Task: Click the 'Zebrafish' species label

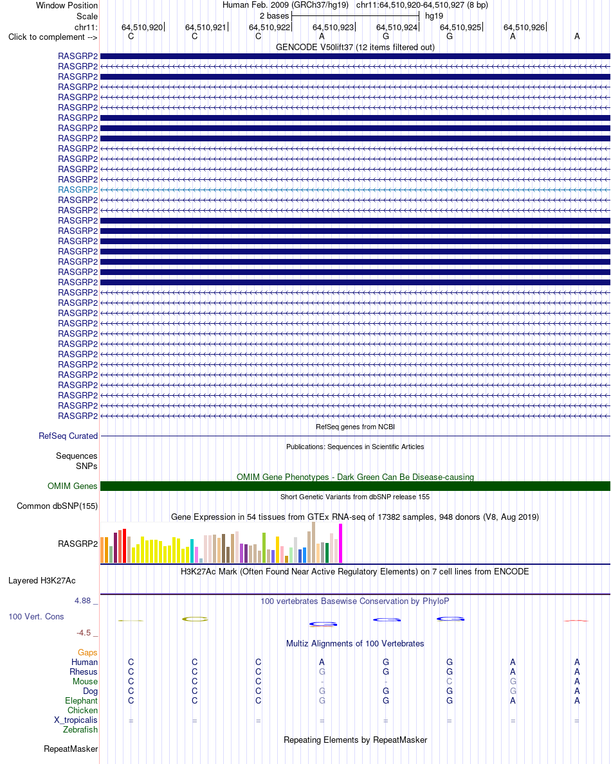Action: pyautogui.click(x=80, y=729)
